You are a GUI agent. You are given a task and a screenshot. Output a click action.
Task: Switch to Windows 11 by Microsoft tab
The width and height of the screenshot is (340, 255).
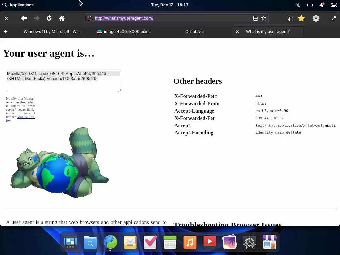51,32
